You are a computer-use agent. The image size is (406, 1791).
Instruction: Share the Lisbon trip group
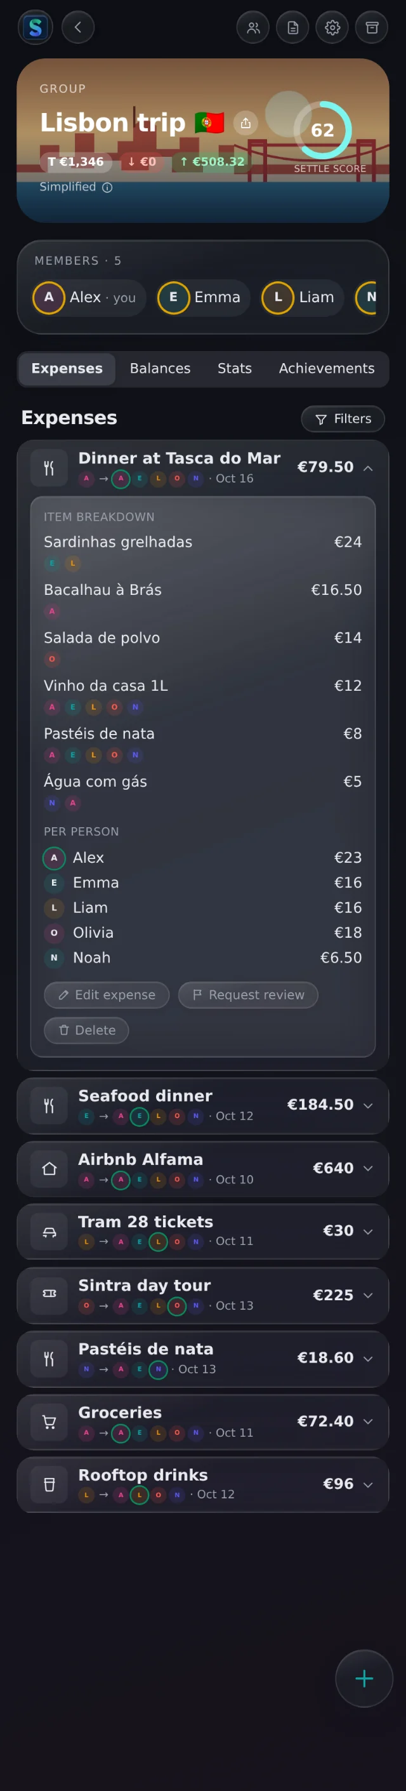click(x=246, y=123)
